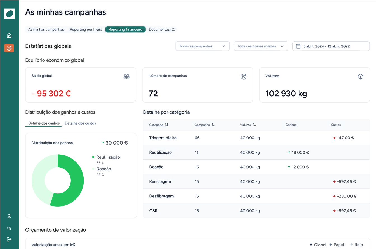
Task: Select the orange campaigns target icon
Action: pos(9,48)
